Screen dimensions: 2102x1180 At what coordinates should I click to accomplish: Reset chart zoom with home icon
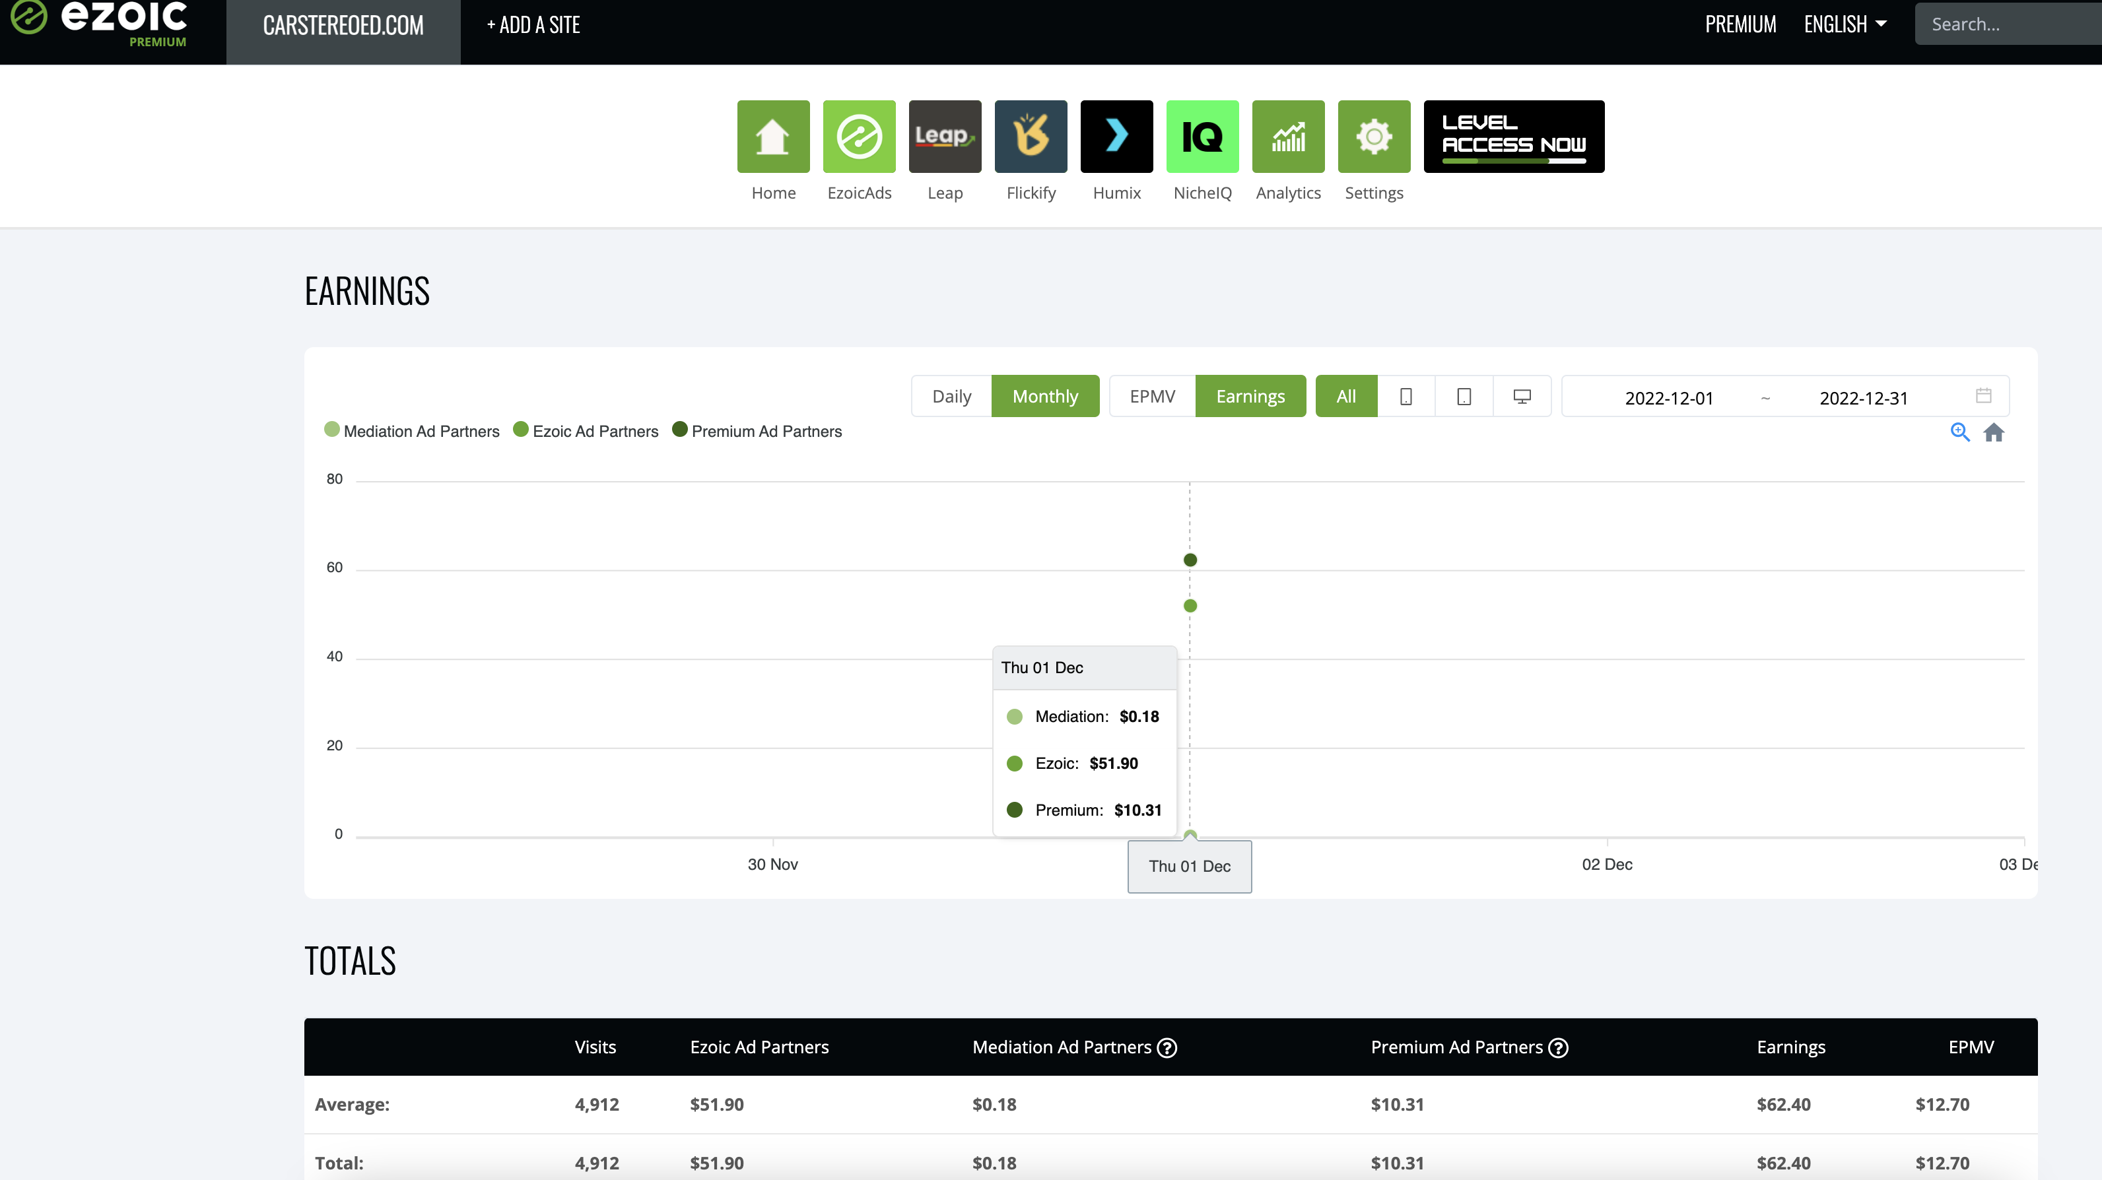[x=1994, y=432]
